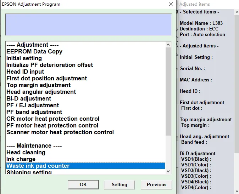
Task: Click adjustment list scroll down arrow
Action: point(168,171)
